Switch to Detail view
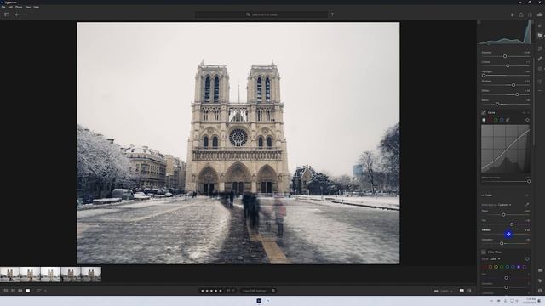Viewport: 545px width, 306px height. click(x=28, y=291)
